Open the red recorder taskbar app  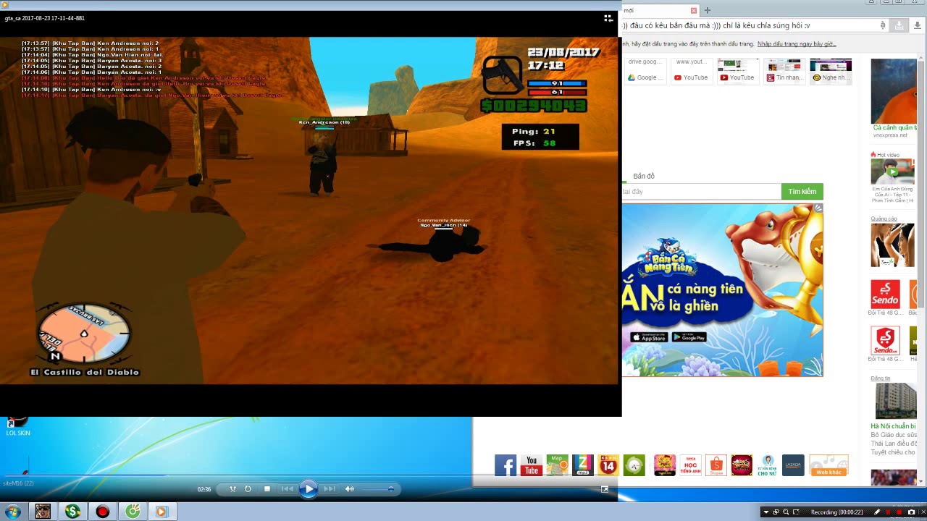coord(102,512)
